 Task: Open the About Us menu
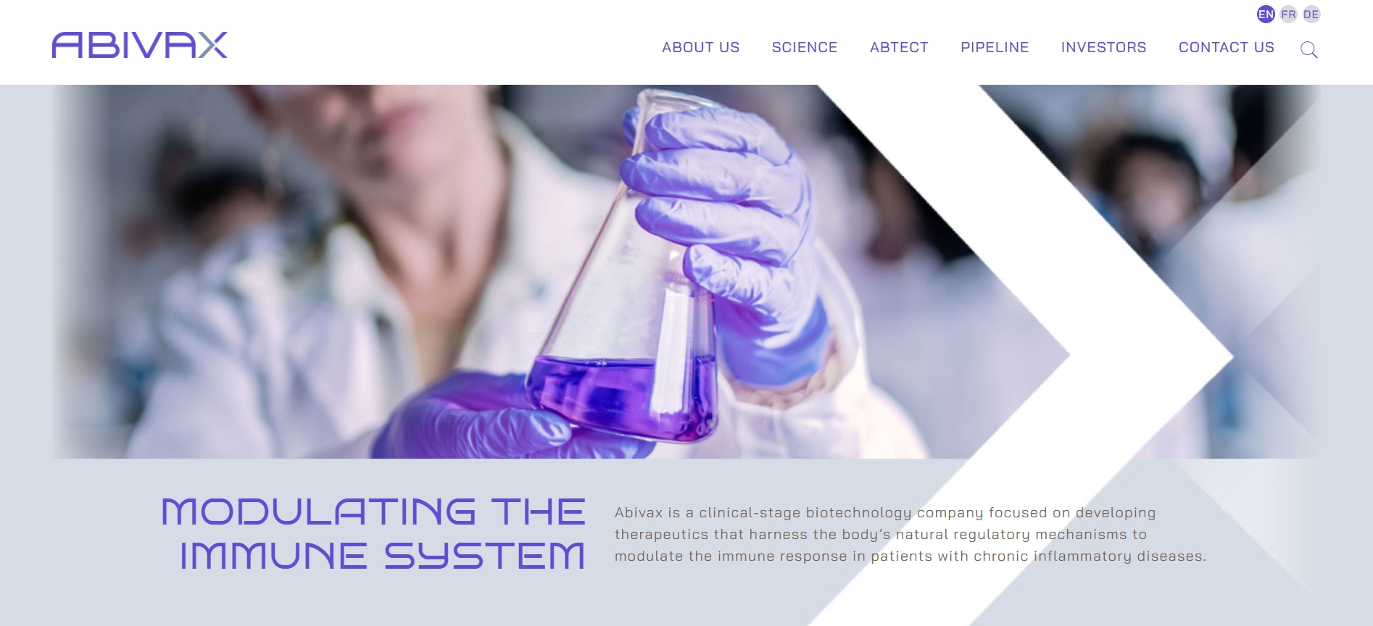click(x=700, y=48)
